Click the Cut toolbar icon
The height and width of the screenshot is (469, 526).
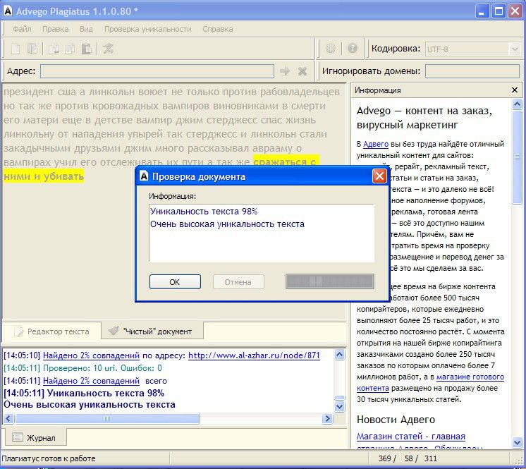tap(54, 49)
